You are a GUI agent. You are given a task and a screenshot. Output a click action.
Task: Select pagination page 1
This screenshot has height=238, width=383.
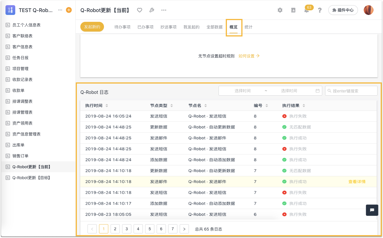tap(104, 229)
